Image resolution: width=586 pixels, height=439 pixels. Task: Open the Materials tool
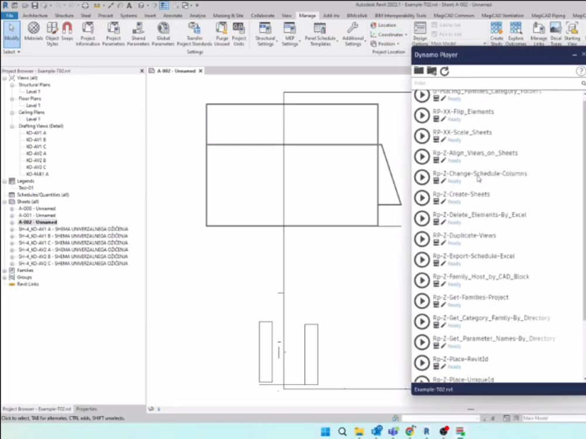click(33, 32)
